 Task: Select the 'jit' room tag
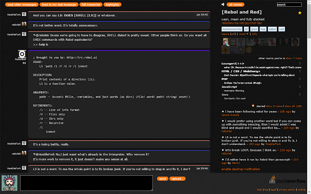tap(246, 29)
